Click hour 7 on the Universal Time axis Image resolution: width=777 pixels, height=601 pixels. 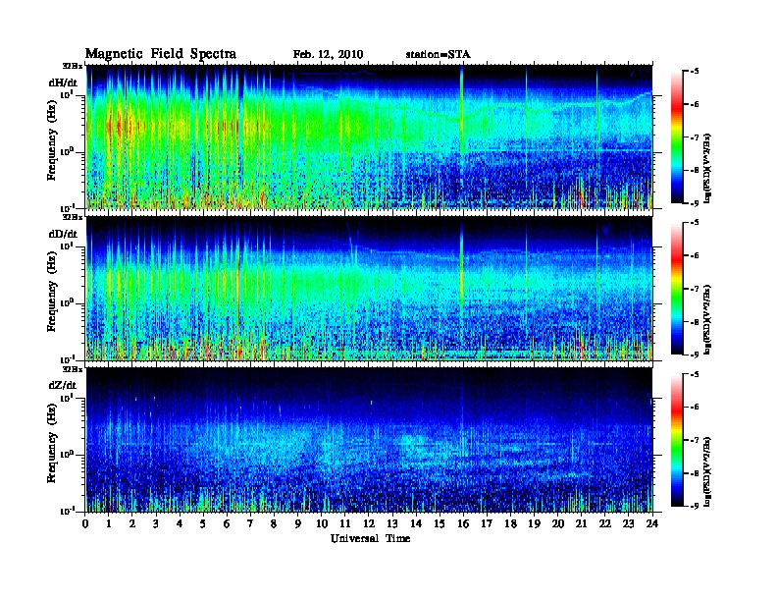251,524
